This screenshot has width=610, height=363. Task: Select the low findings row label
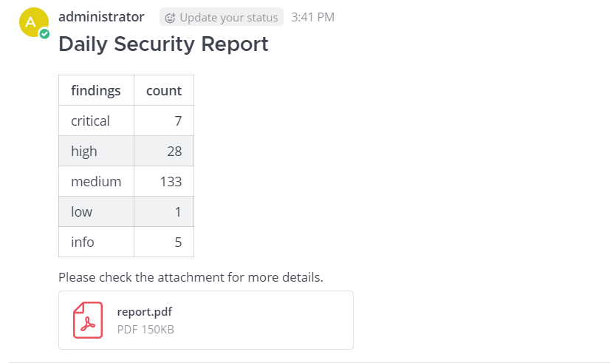coord(82,211)
